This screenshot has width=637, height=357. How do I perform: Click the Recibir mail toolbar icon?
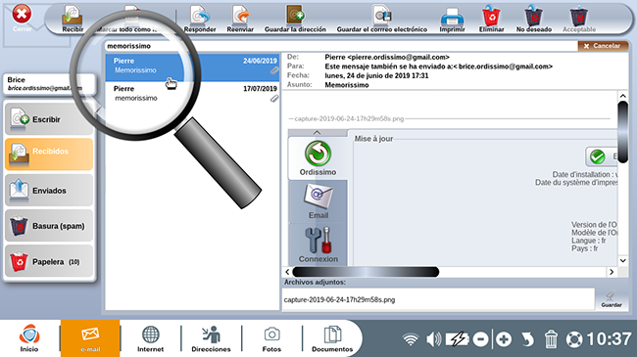tap(73, 19)
